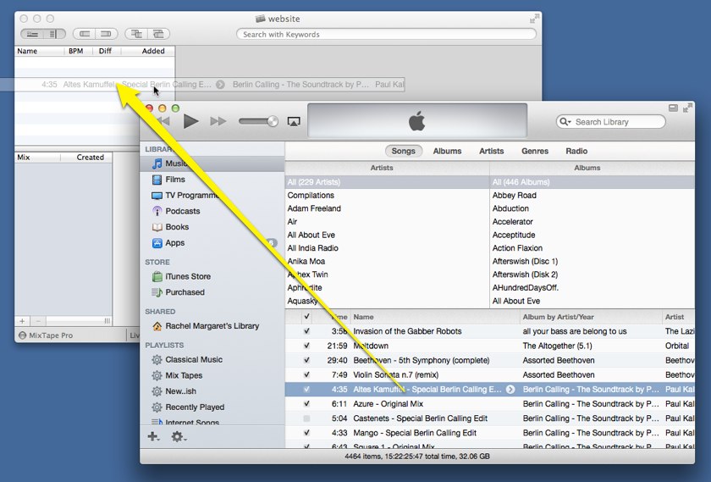Add a new mix with plus button
Image resolution: width=711 pixels, height=482 pixels.
[22, 321]
